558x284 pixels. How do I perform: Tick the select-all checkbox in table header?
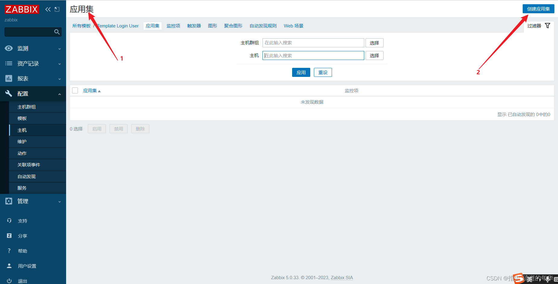75,90
